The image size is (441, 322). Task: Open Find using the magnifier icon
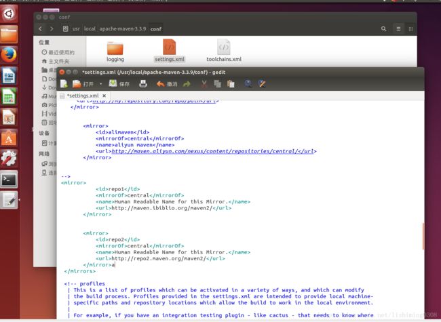click(248, 83)
